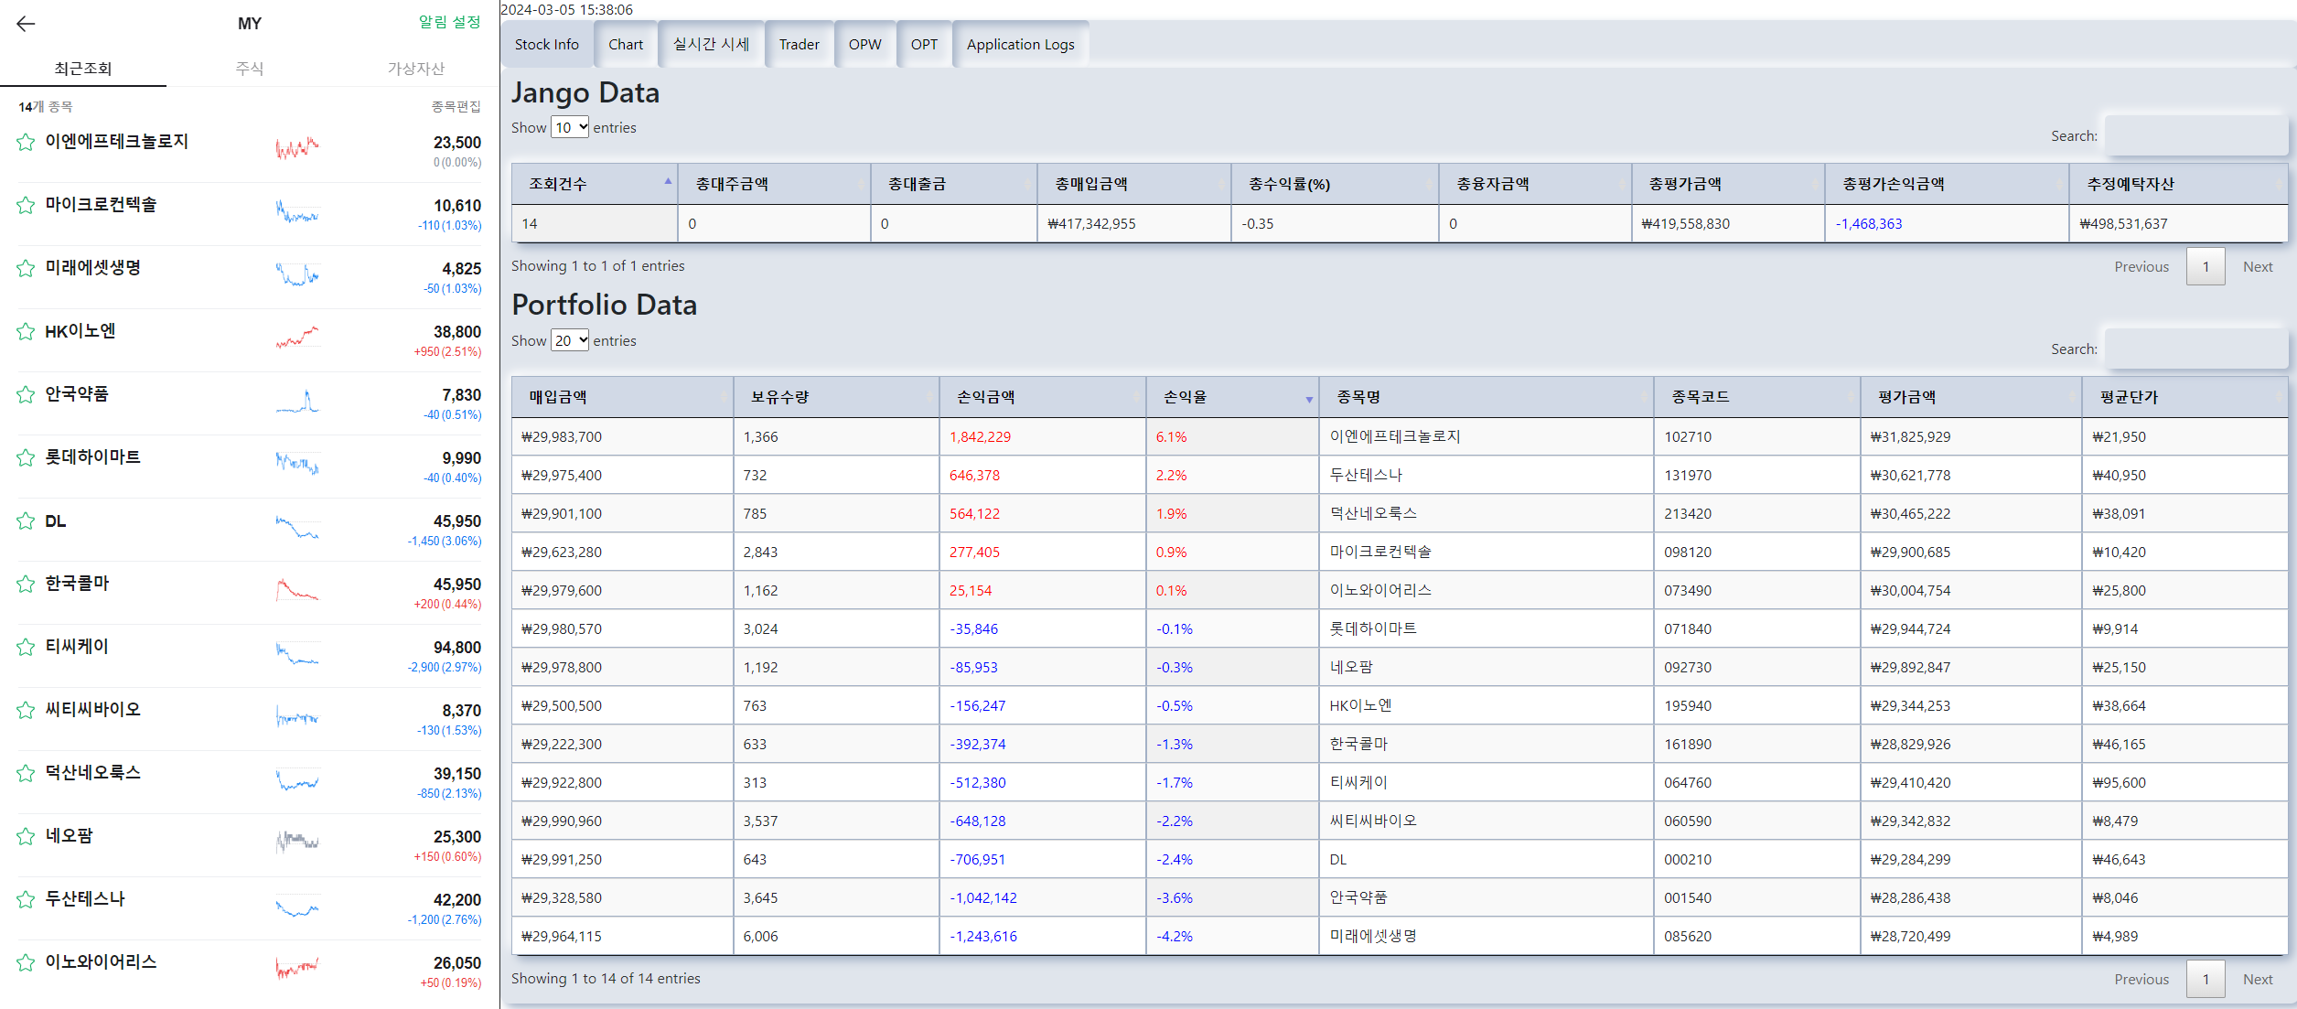Click the Portfolio Data search field
This screenshot has width=2297, height=1009.
[x=2195, y=349]
